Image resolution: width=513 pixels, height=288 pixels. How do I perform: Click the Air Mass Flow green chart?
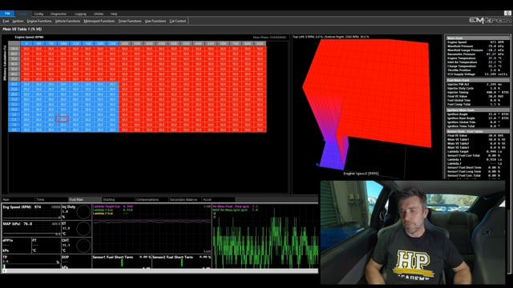click(265, 237)
